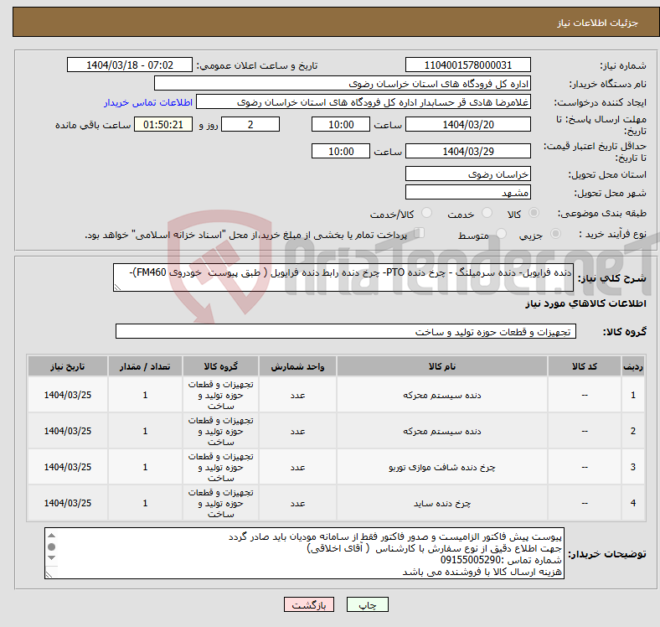Click the نام دستگاه خریدار field
660x627 pixels.
(343, 84)
